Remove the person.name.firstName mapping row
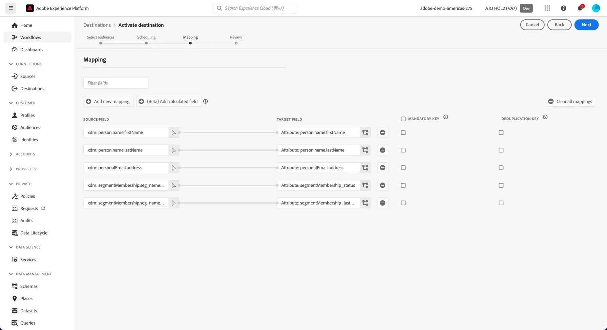This screenshot has height=330, width=607. (x=382, y=132)
